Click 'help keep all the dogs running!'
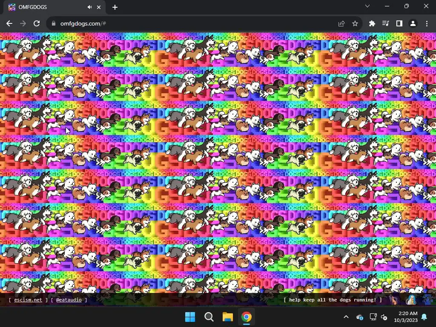 click(x=333, y=300)
